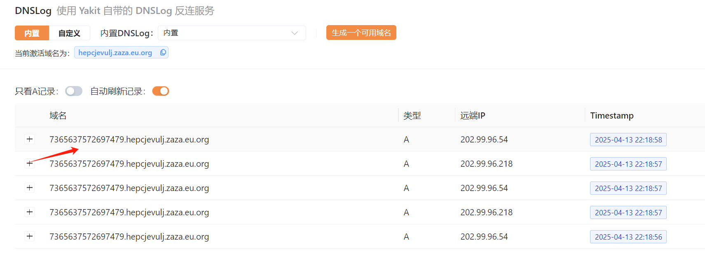Switch to the 自定义 tab
Viewport: 705px width, 261px height.
click(69, 33)
